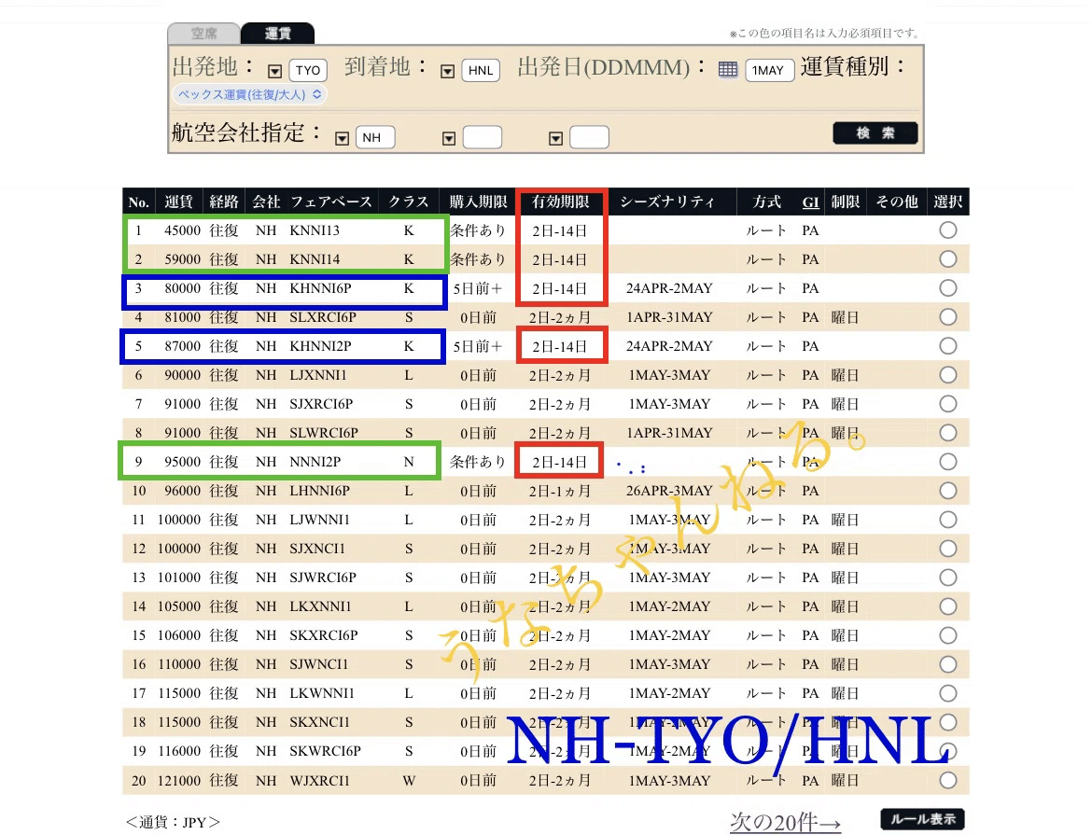Click fare basis NNNI2P text
The height and width of the screenshot is (835, 1092).
(x=315, y=462)
